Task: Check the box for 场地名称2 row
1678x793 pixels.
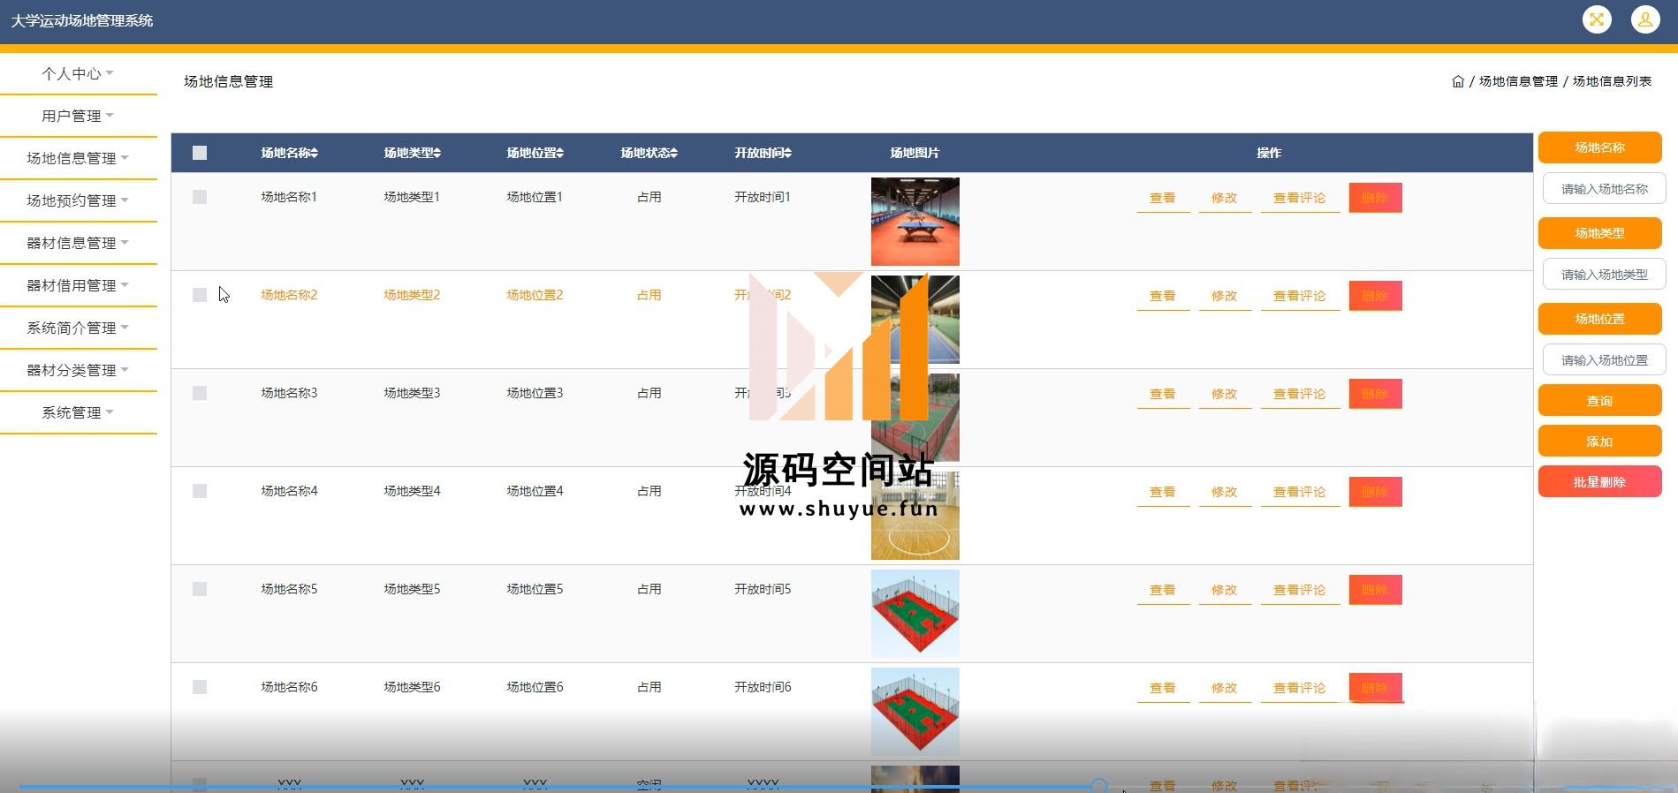Action: [x=200, y=295]
